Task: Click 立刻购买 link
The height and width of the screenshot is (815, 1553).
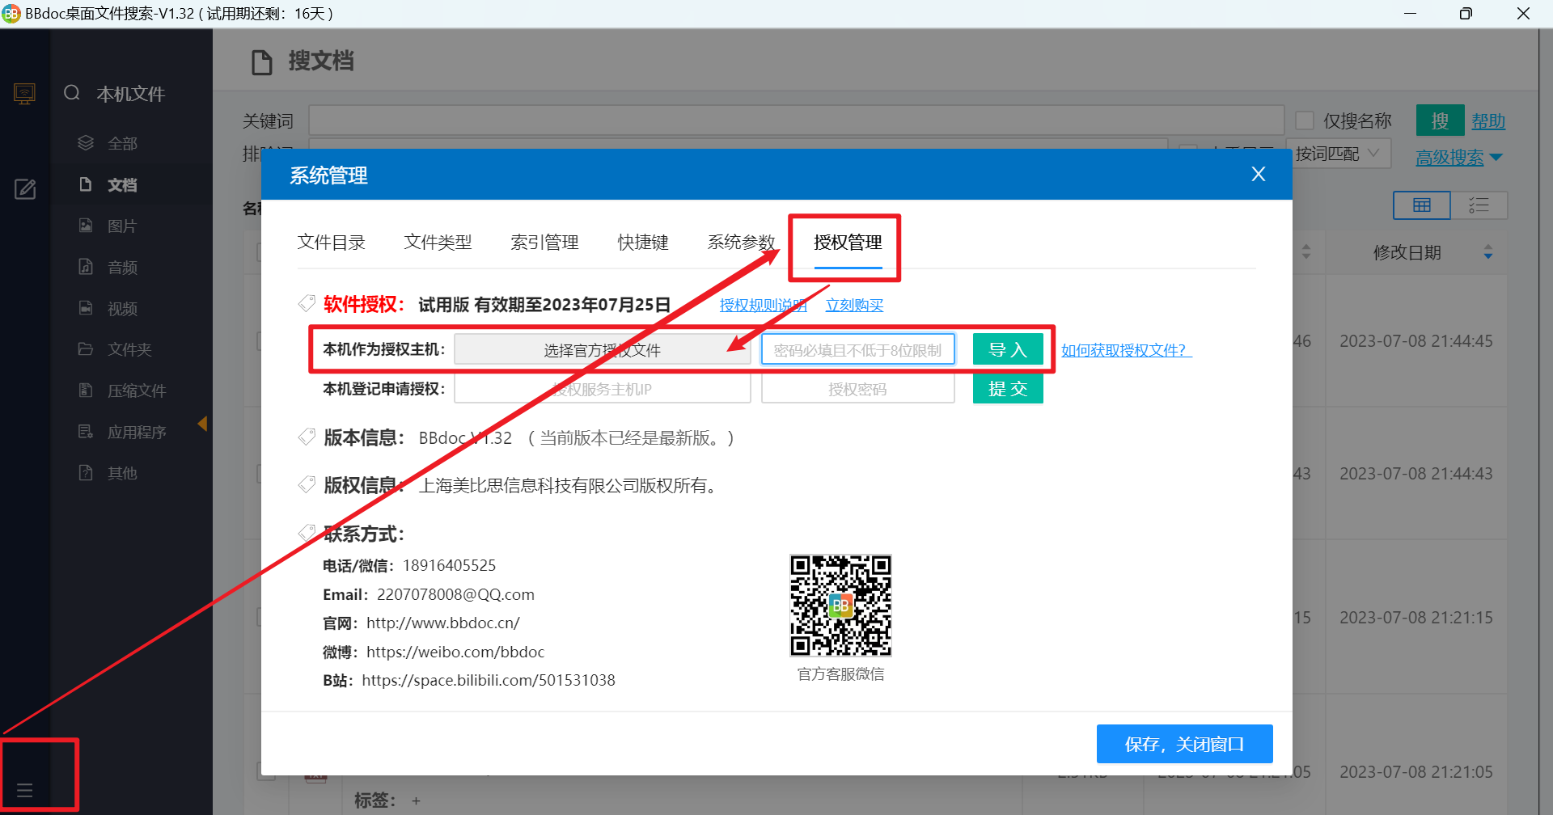Action: click(x=854, y=305)
